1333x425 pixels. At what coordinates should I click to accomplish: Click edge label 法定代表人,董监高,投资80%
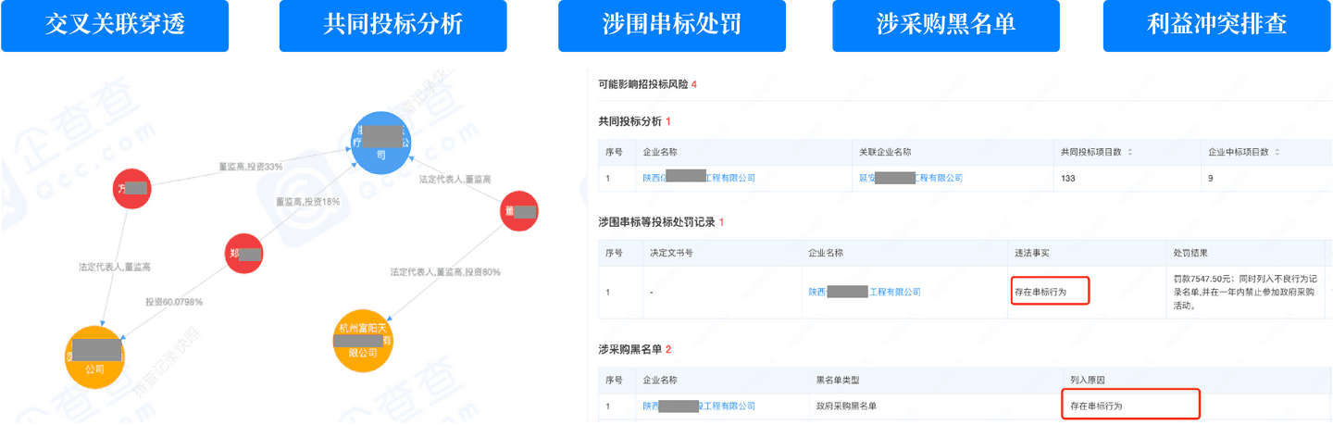pyautogui.click(x=445, y=272)
